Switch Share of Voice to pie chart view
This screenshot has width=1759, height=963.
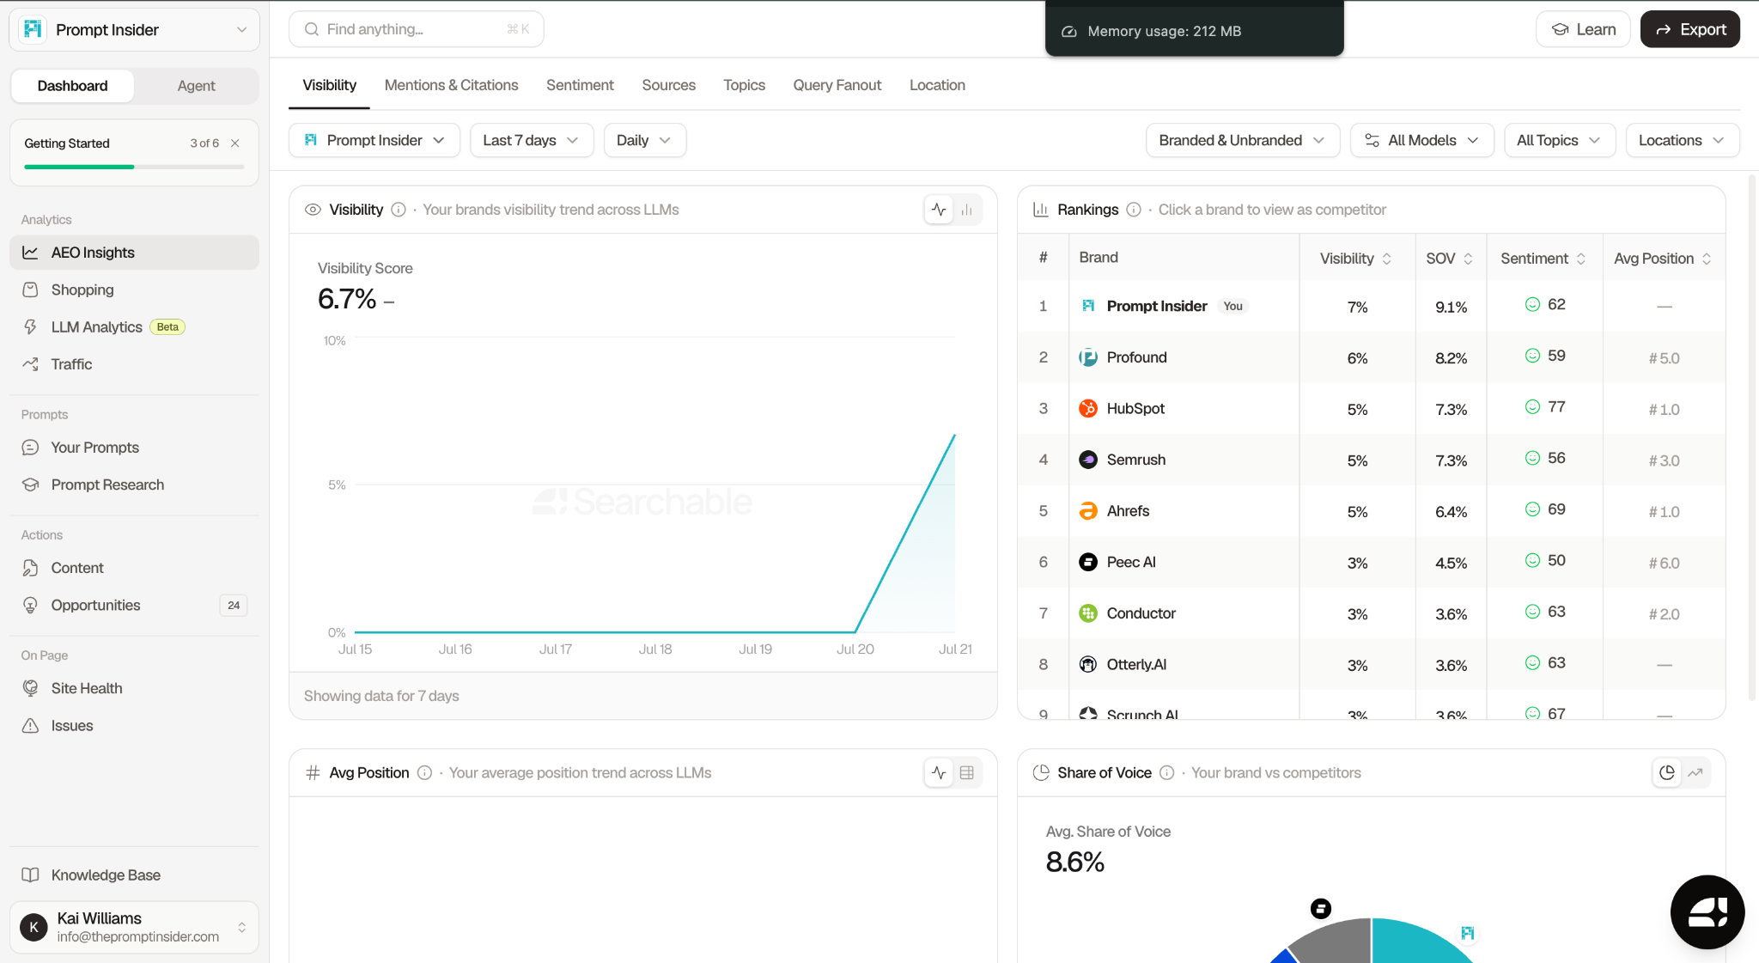[1667, 772]
